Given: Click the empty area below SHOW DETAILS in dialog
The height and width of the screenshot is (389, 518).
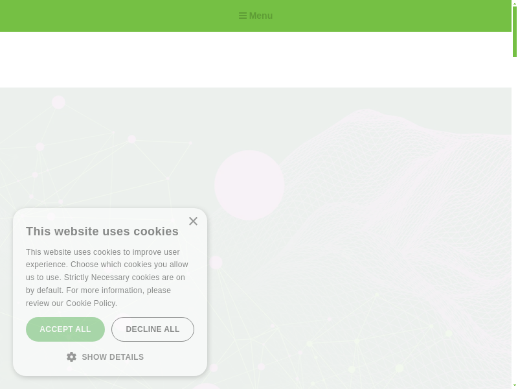Looking at the screenshot, I should (110, 369).
